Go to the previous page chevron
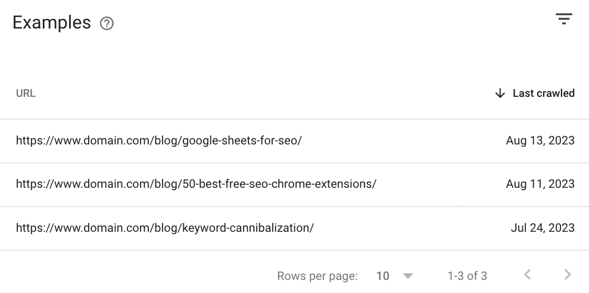Image resolution: width=589 pixels, height=293 pixels. pos(528,275)
